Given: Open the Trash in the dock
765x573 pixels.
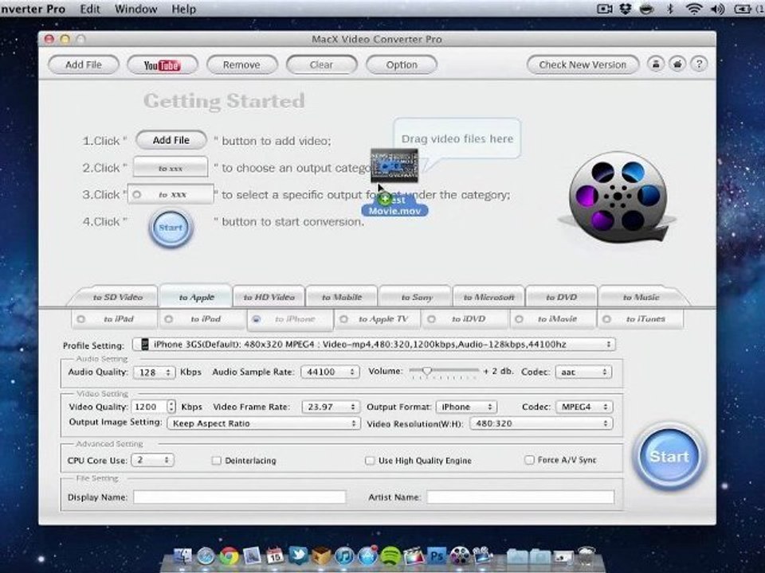Looking at the screenshot, I should [587, 555].
